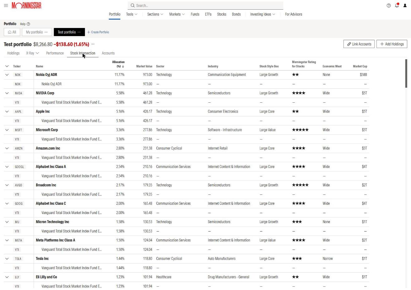Click the MU ticker badge
This screenshot has height=290, width=411.
pyautogui.click(x=17, y=222)
